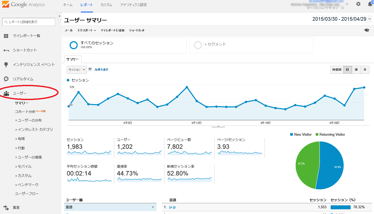Open マイレポート一覧 dashboard grid icon
The height and width of the screenshot is (214, 374).
(x=6, y=36)
